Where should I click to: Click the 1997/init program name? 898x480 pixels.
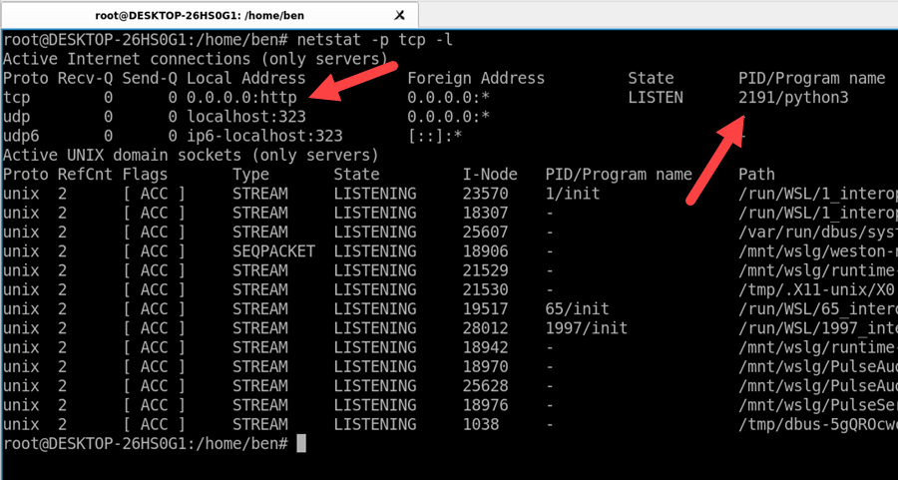pos(587,327)
